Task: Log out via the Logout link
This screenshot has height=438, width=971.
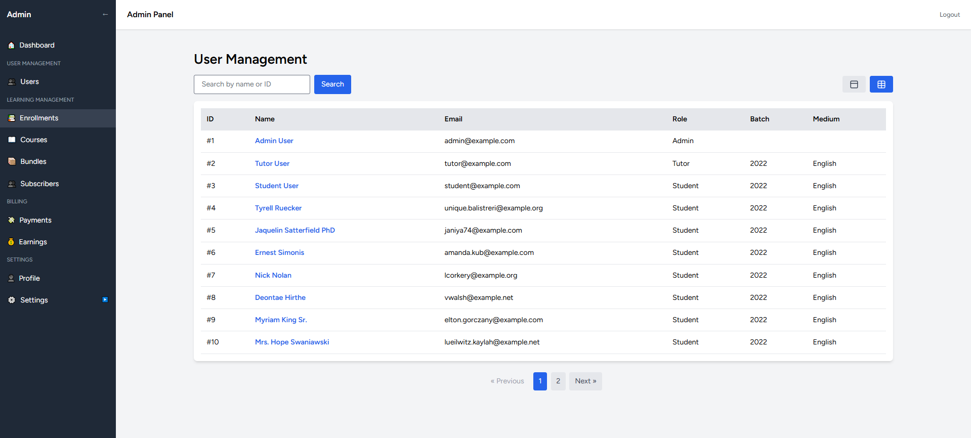Action: pos(950,15)
